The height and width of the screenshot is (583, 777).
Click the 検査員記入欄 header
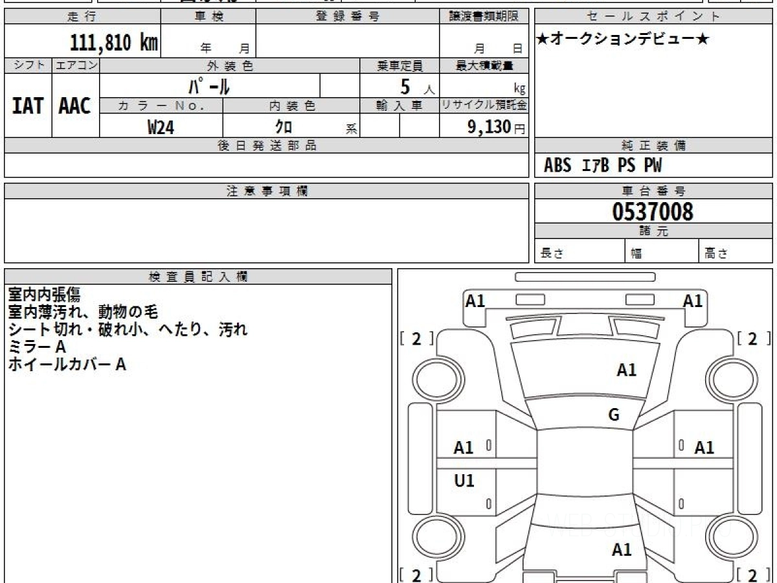tap(198, 277)
